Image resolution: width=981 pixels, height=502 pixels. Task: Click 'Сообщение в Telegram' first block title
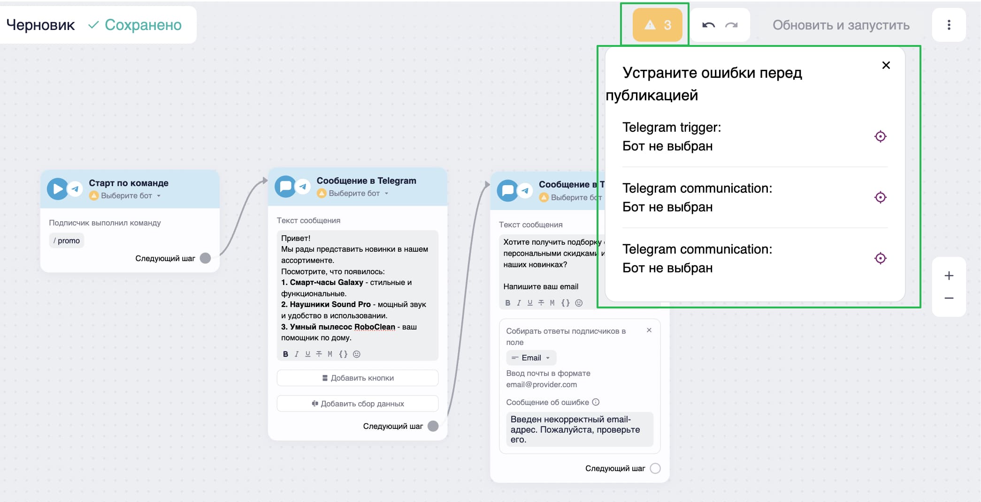[366, 181]
